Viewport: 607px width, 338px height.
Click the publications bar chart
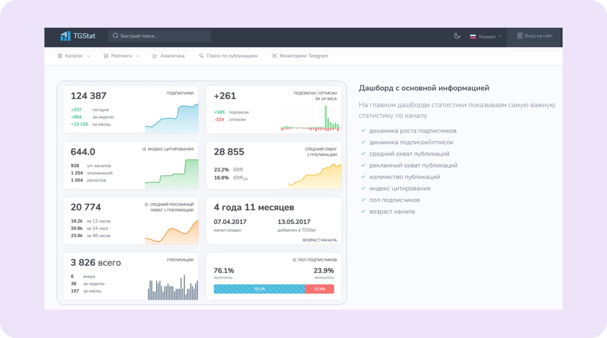pos(173,287)
